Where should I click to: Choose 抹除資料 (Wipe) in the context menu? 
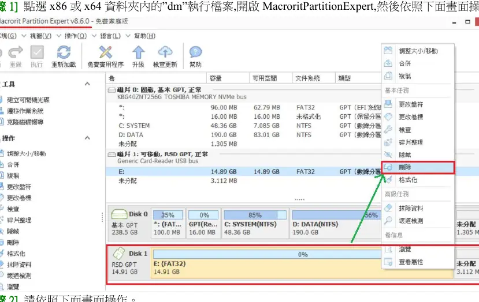(418, 209)
